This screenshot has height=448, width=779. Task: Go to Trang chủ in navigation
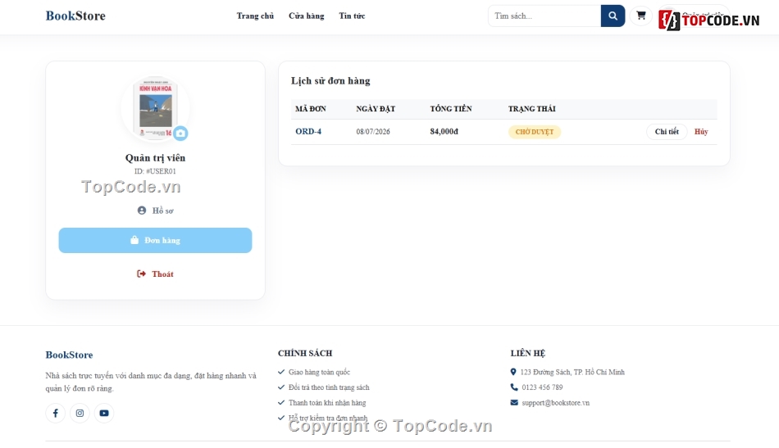[255, 16]
